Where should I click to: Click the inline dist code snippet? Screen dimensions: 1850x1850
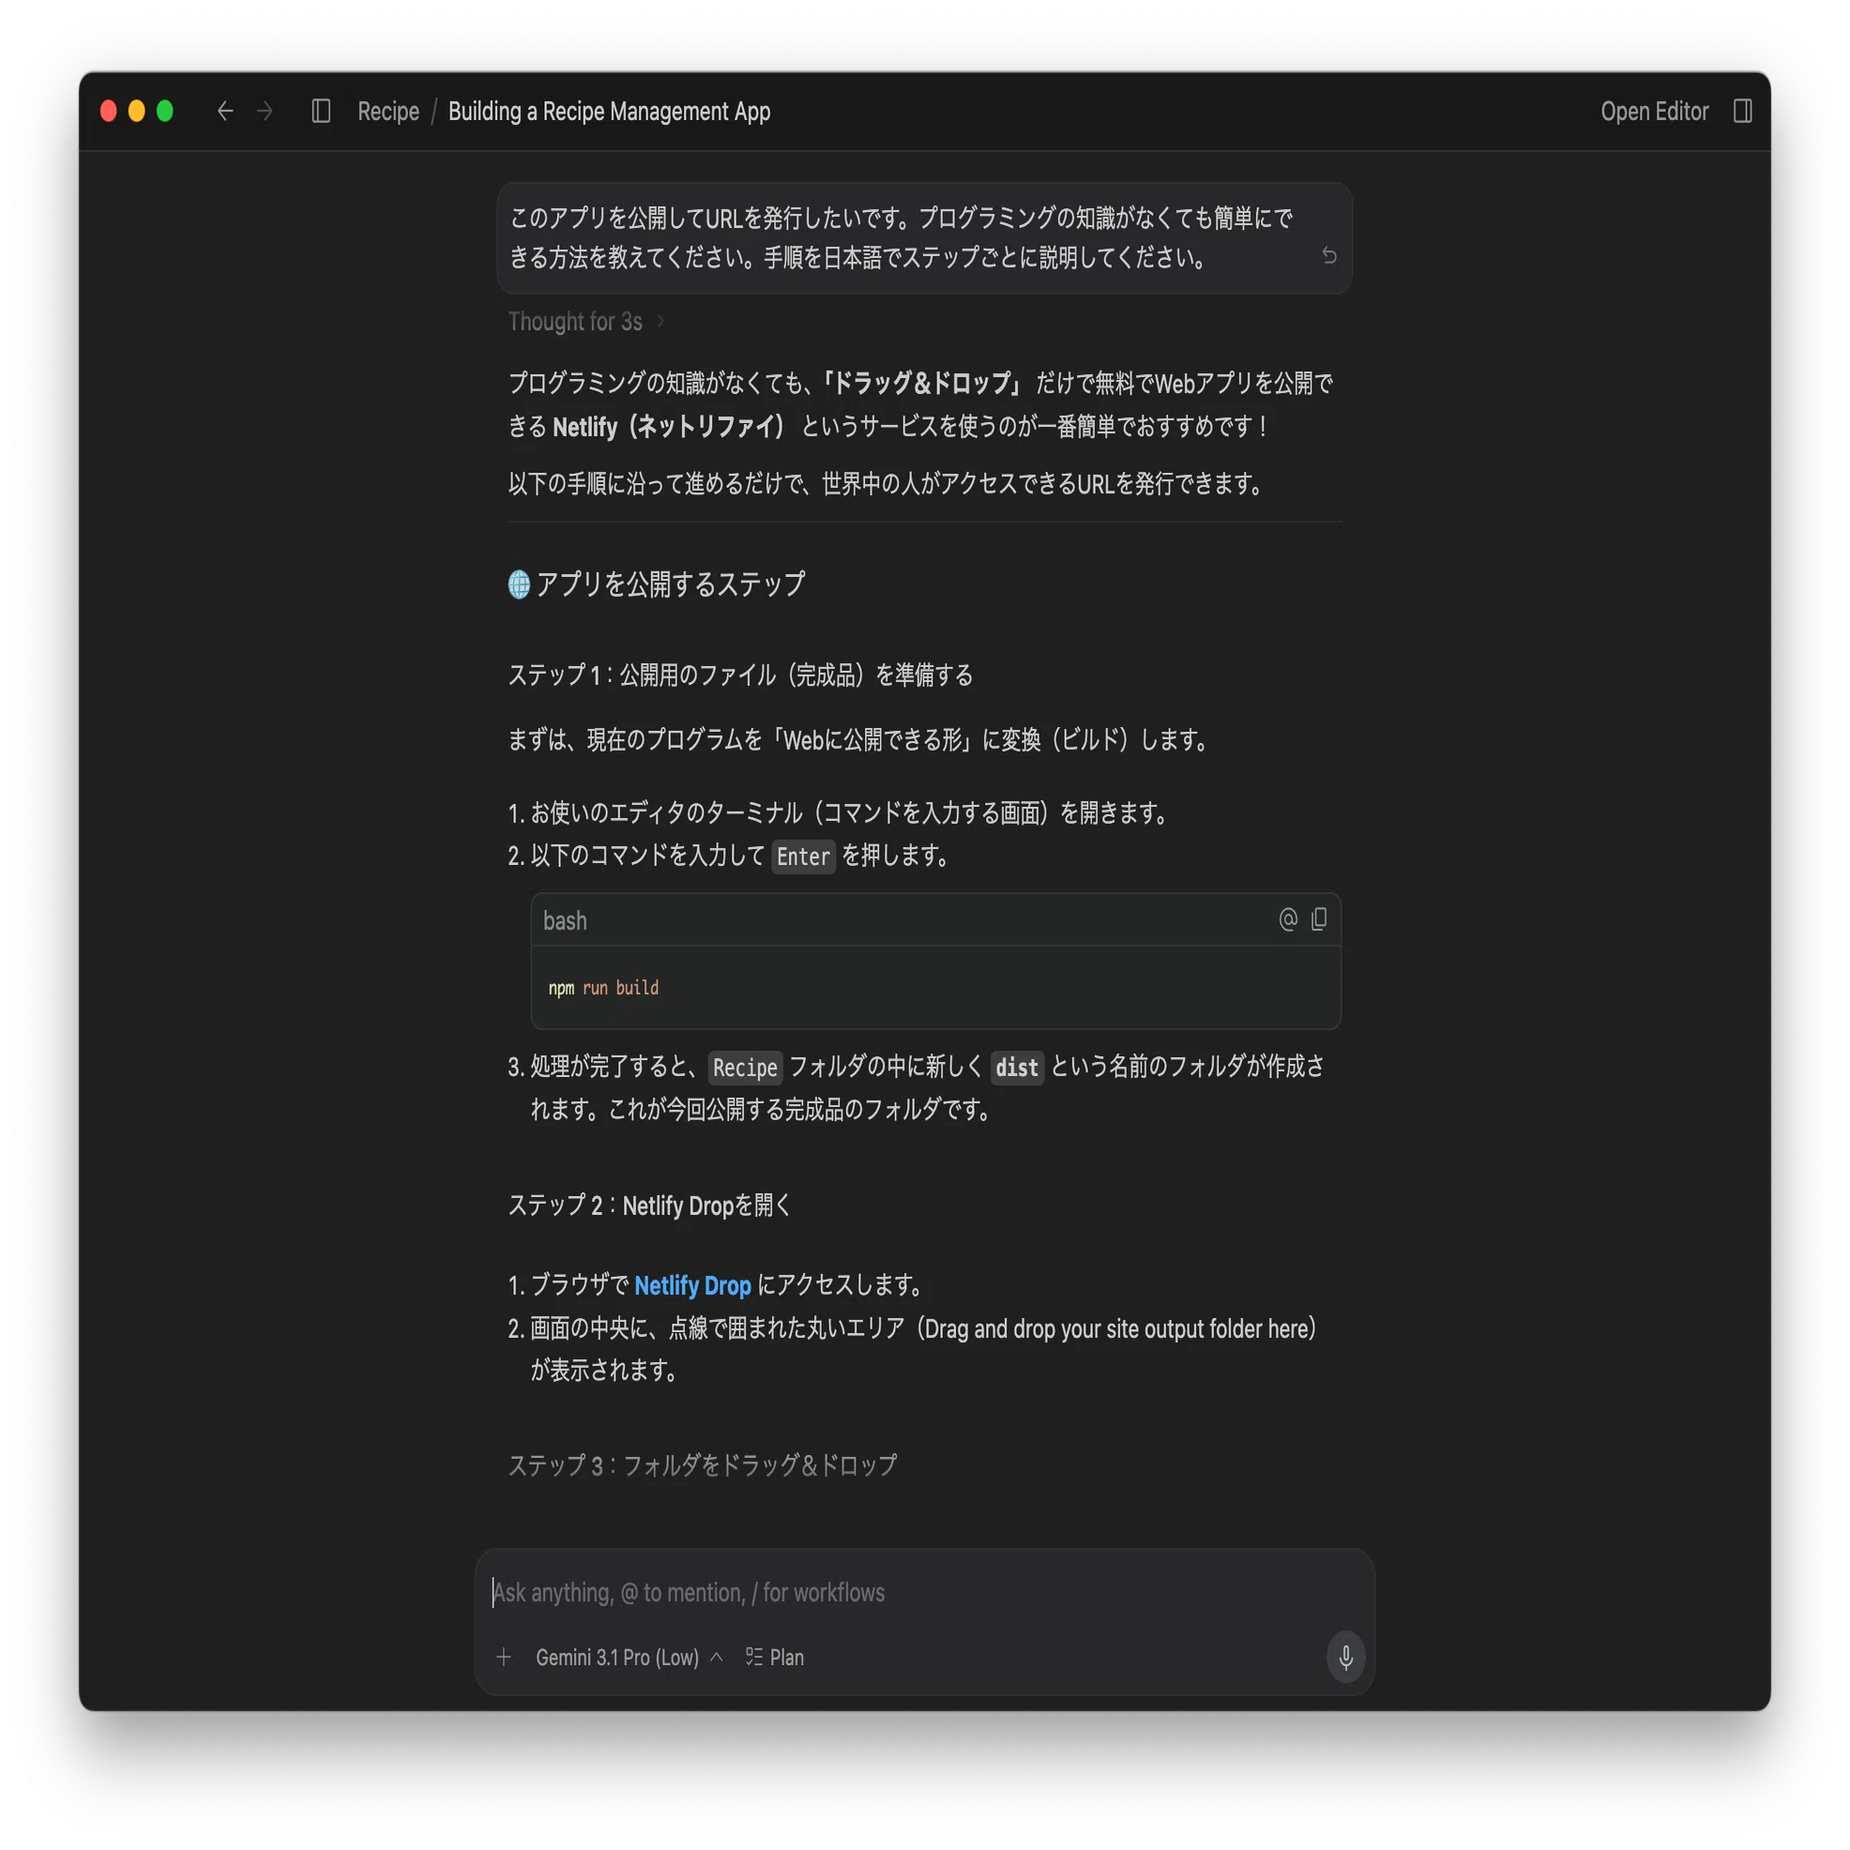[x=1016, y=1067]
